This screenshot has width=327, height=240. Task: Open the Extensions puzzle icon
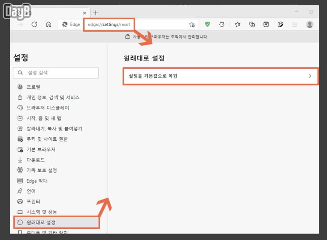coord(222,25)
